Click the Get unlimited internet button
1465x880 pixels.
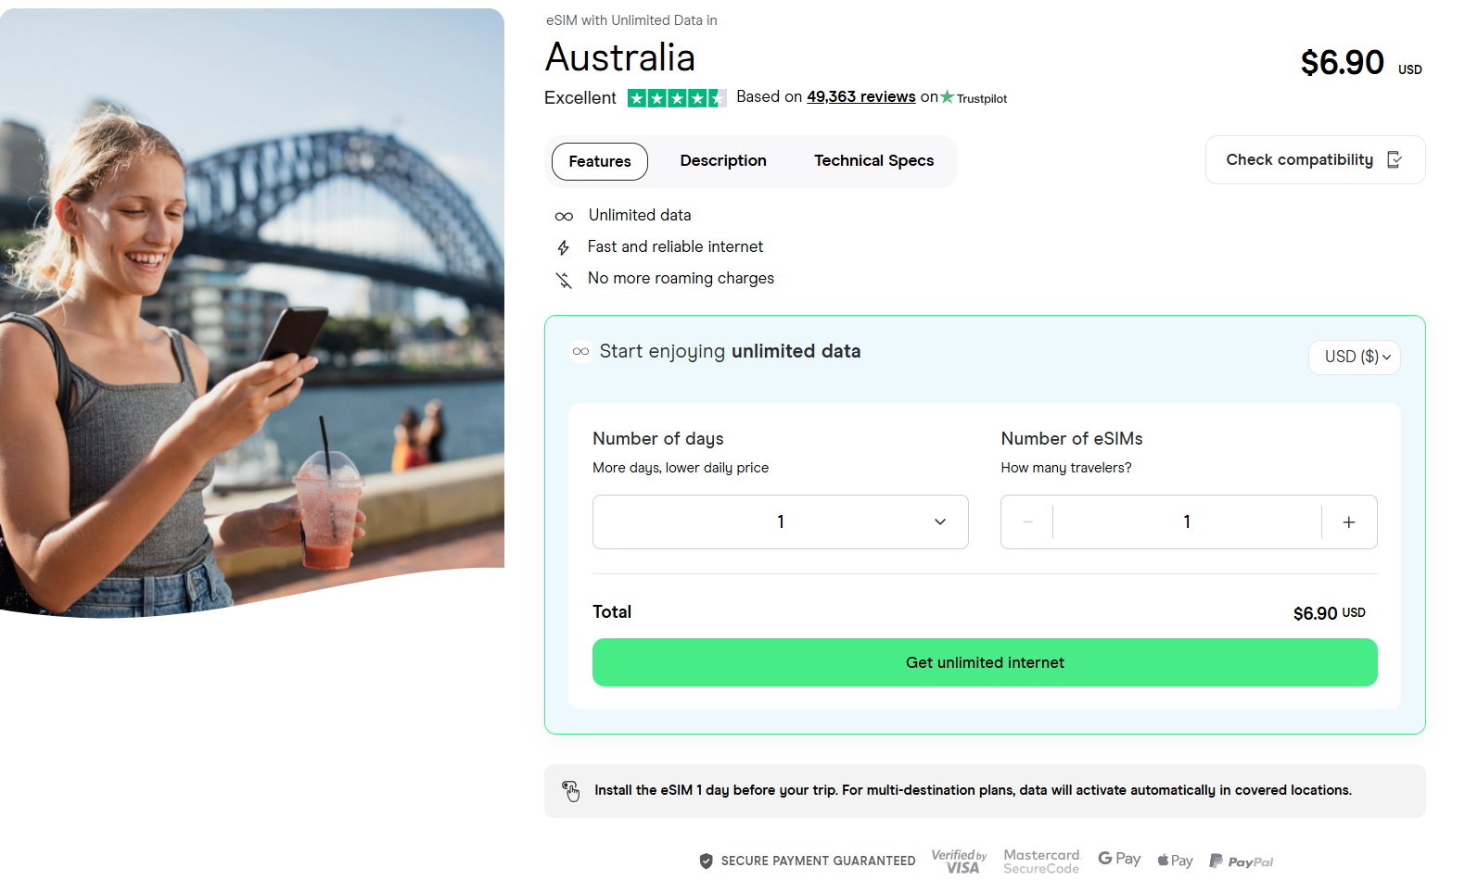point(985,662)
